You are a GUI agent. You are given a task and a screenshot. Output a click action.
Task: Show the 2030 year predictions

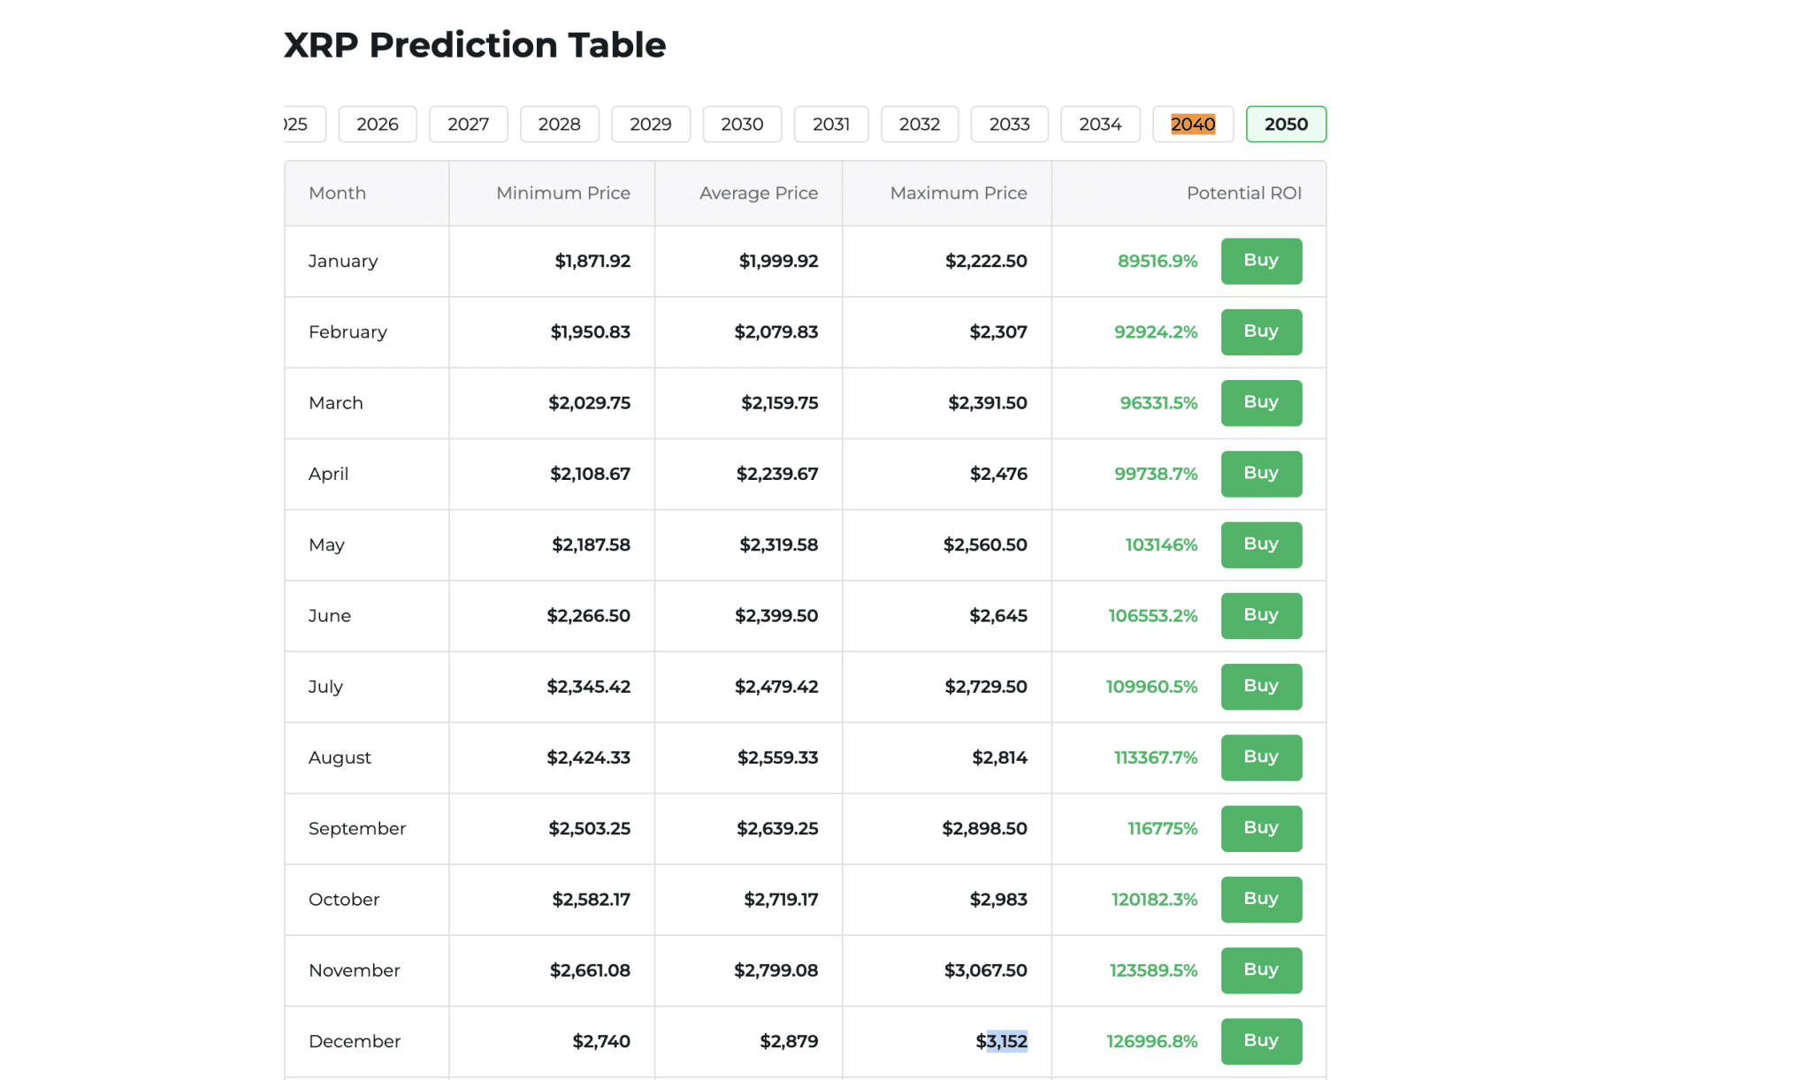pos(741,124)
